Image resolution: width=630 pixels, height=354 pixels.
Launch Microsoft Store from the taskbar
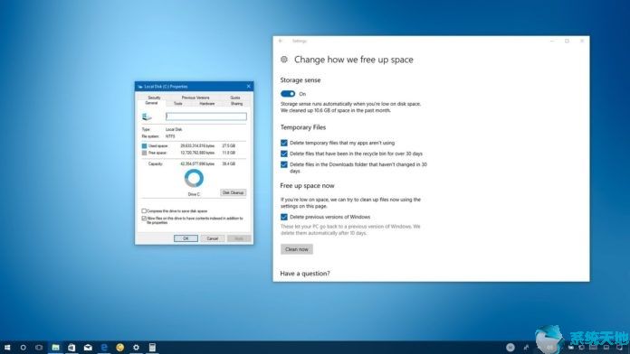click(72, 347)
